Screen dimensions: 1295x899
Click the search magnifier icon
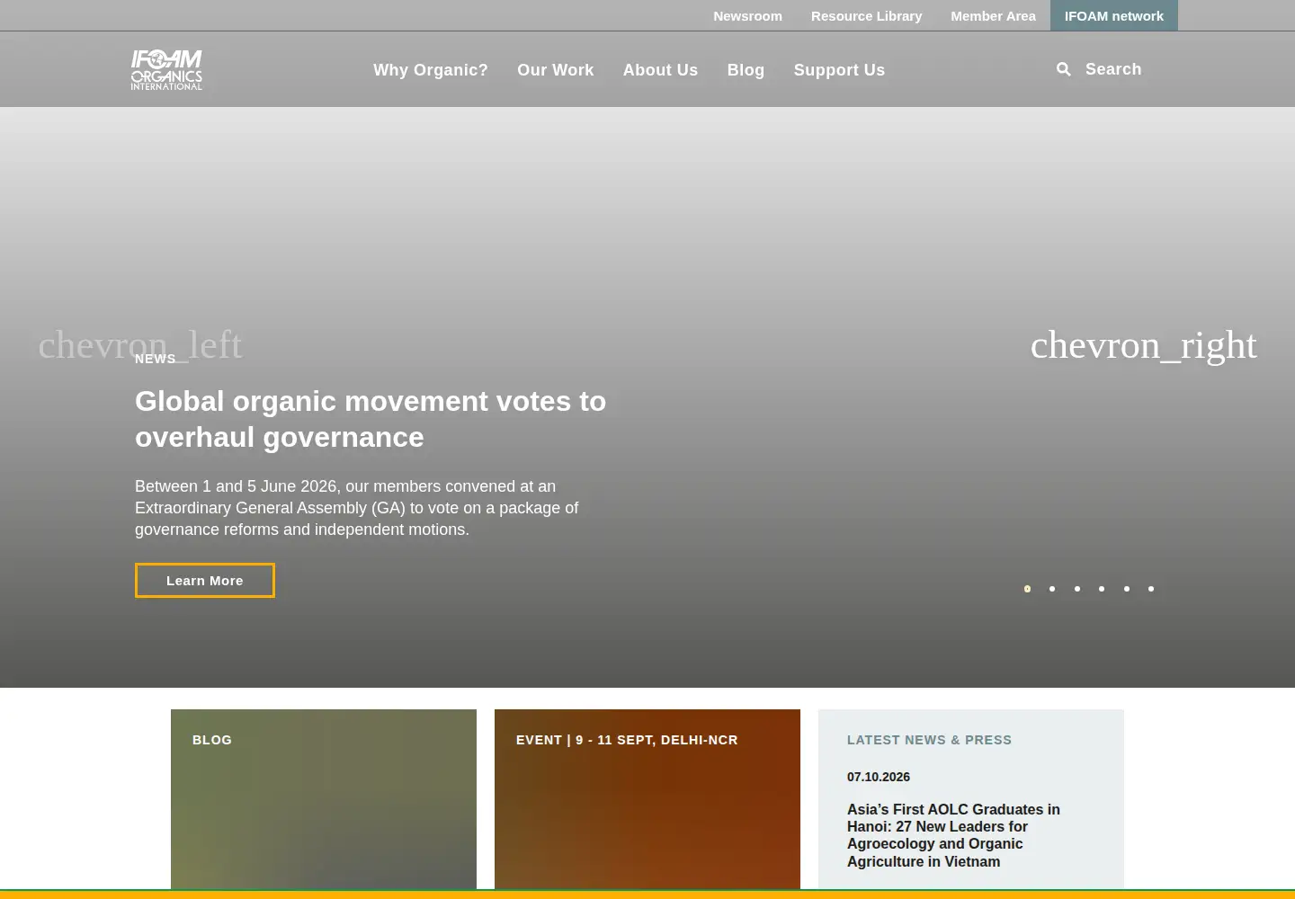pyautogui.click(x=1064, y=69)
